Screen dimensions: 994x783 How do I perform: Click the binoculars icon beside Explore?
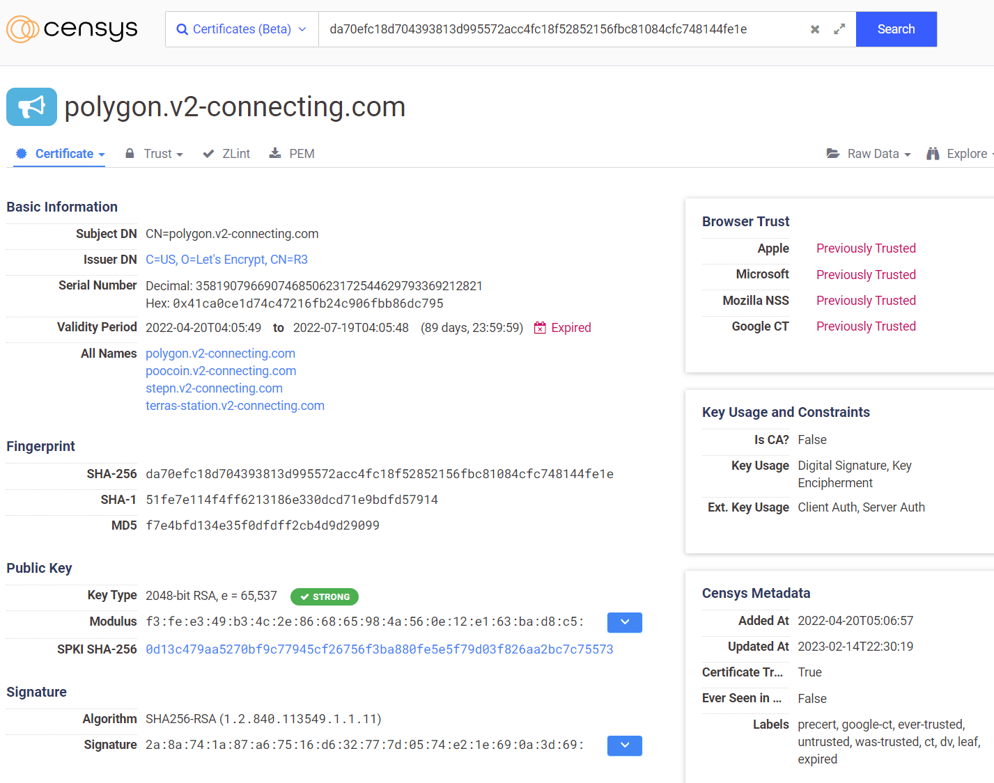(x=933, y=154)
